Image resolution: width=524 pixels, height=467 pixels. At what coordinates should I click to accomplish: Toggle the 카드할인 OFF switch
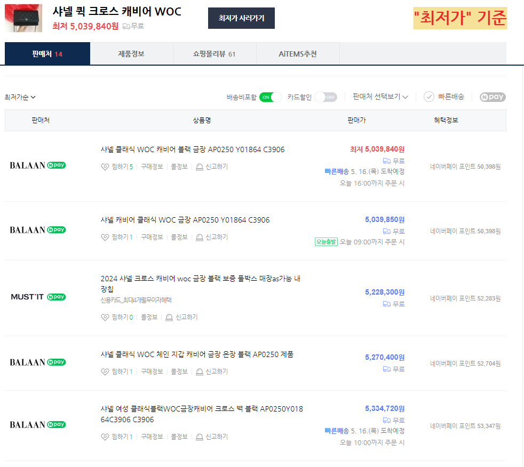(x=326, y=97)
